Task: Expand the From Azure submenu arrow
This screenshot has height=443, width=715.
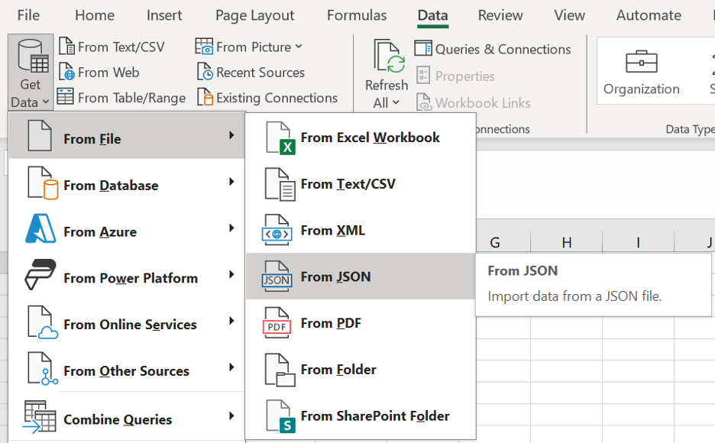Action: pos(231,228)
